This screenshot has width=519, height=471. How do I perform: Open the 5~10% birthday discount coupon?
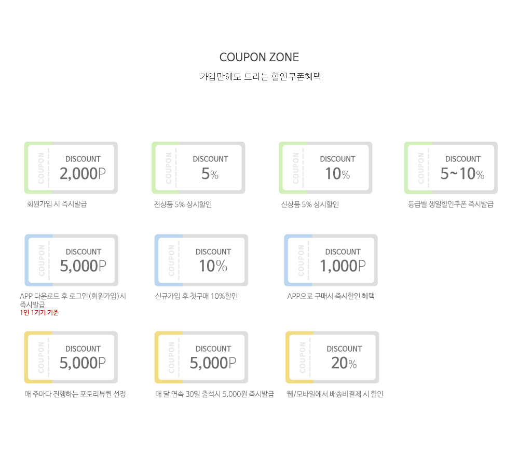[451, 168]
